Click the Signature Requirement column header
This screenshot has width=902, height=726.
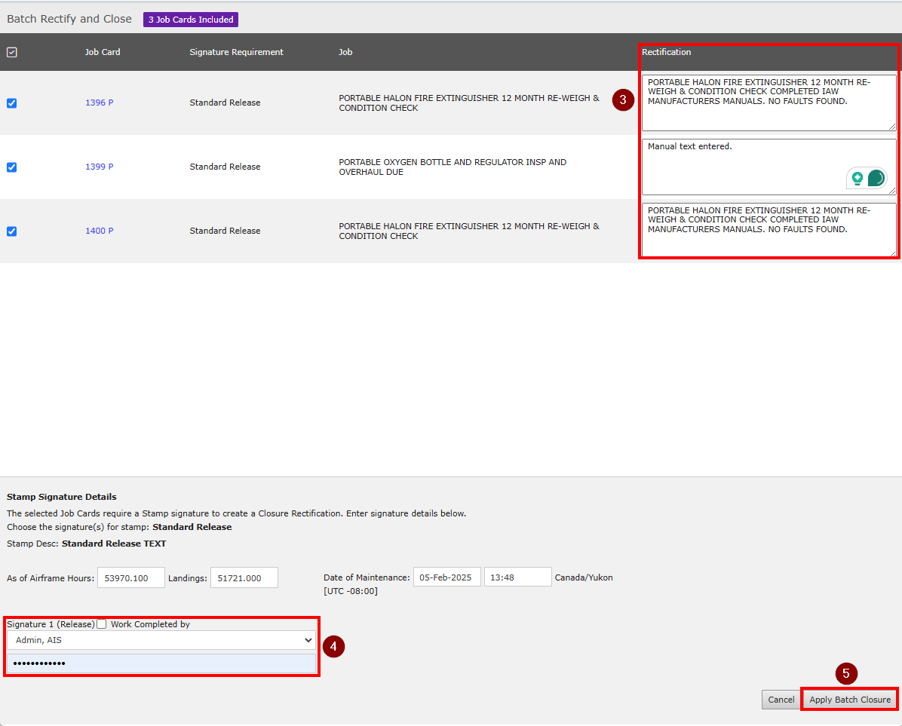coord(236,52)
